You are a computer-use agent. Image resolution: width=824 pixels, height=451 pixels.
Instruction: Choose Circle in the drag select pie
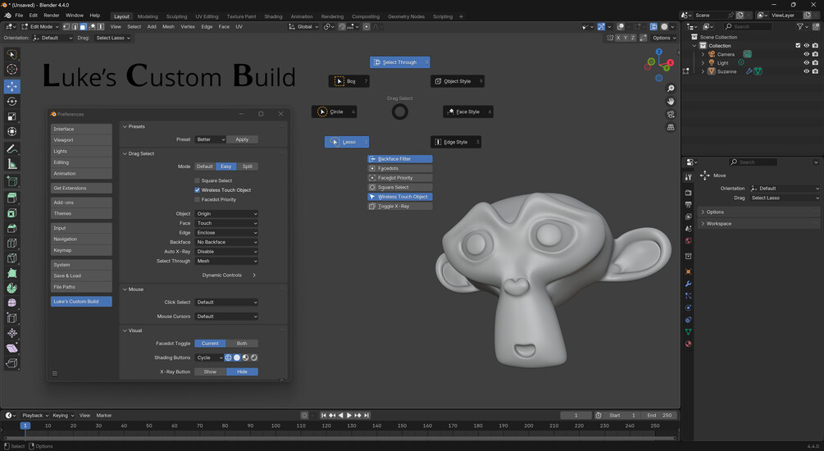[x=335, y=112]
